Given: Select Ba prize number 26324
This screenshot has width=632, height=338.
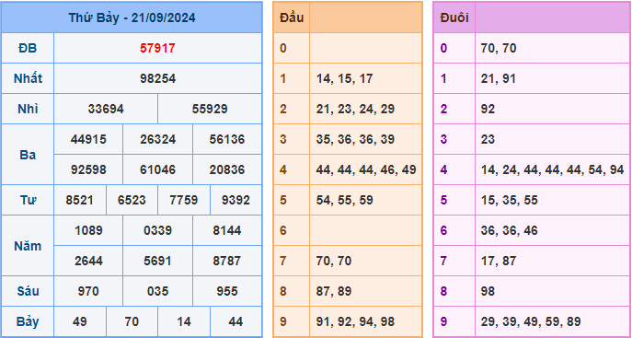Looking at the screenshot, I should pyautogui.click(x=157, y=140).
